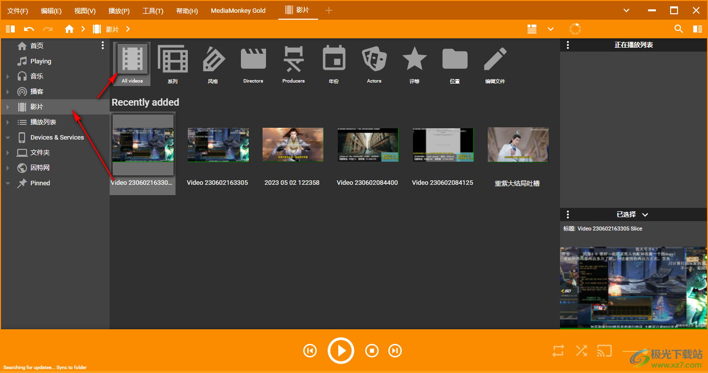The height and width of the screenshot is (373, 708).
Task: Skip to the next track
Action: [395, 351]
